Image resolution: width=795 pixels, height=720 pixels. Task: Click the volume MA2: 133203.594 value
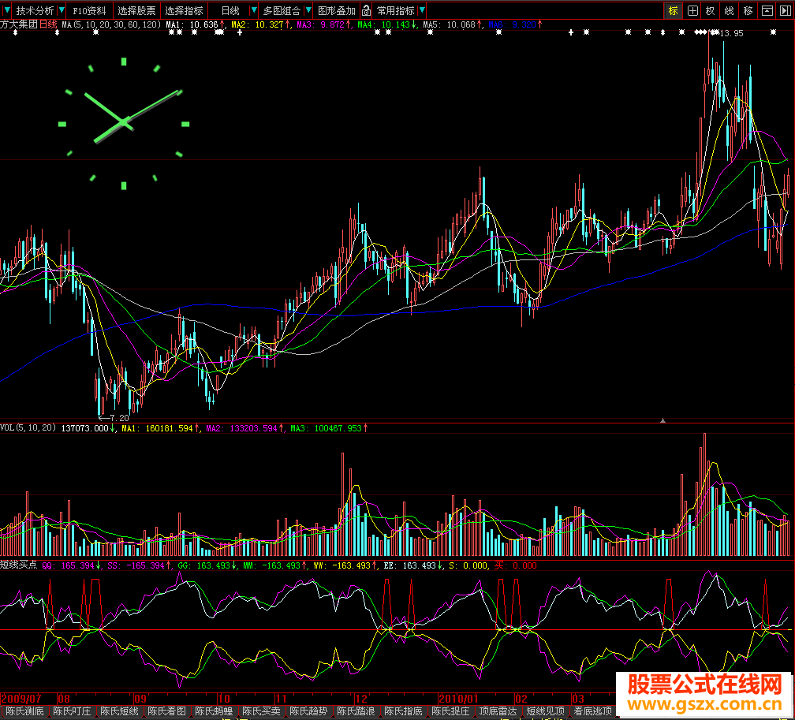point(242,428)
